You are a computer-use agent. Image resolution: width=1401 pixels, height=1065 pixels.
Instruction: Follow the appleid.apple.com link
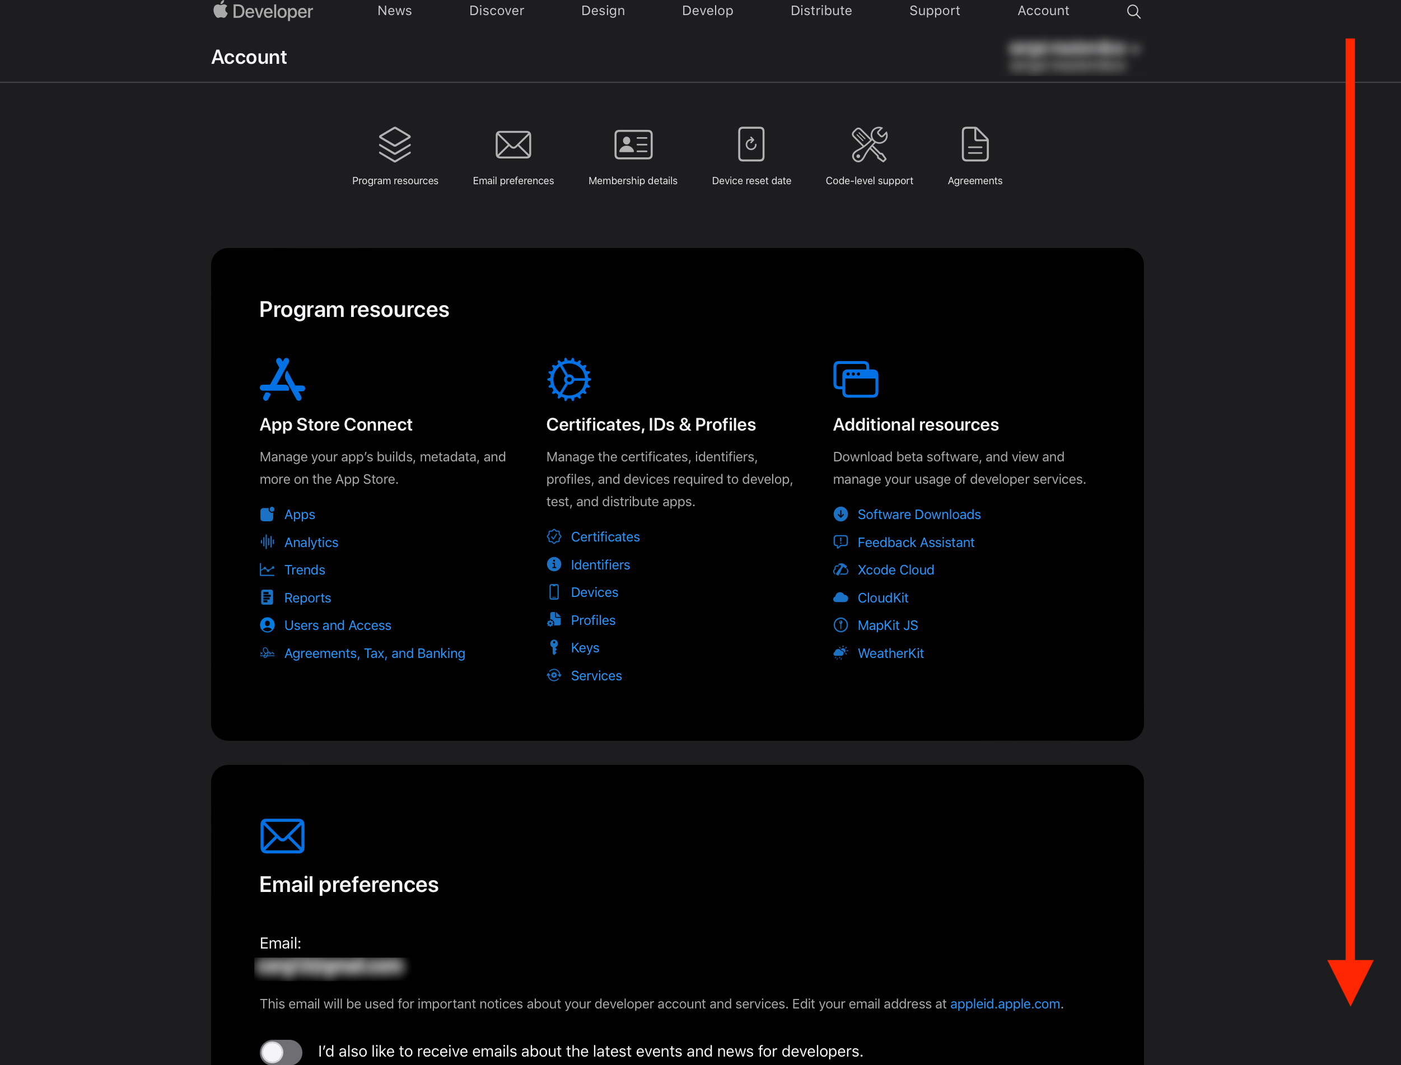1006,1003
